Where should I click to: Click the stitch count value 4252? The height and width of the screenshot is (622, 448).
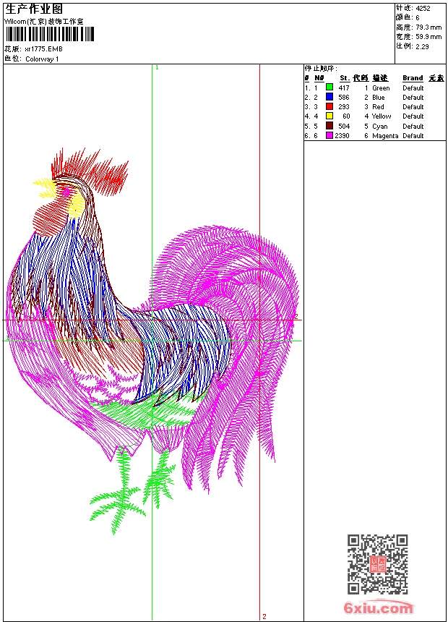click(x=423, y=9)
